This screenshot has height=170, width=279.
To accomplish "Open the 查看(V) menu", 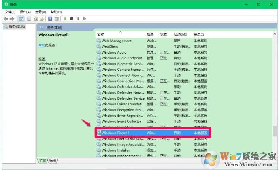I will tap(40, 12).
